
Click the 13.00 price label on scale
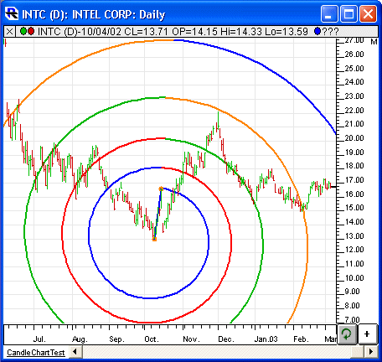point(354,236)
